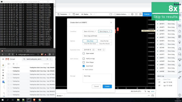Undo the last chart action
Viewport: 182px width, 102px height.
pos(91,14)
